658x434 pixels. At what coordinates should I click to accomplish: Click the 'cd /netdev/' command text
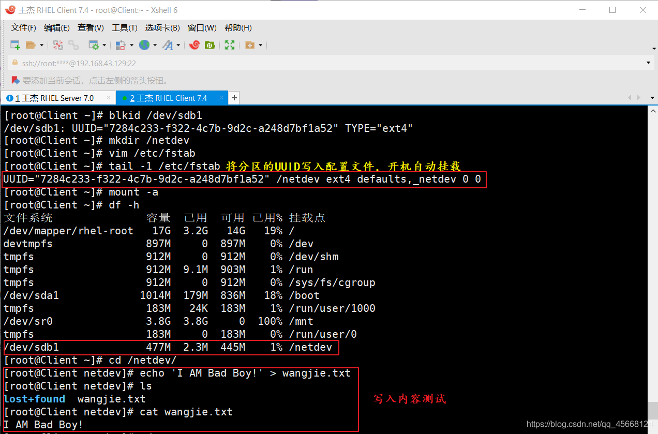143,360
